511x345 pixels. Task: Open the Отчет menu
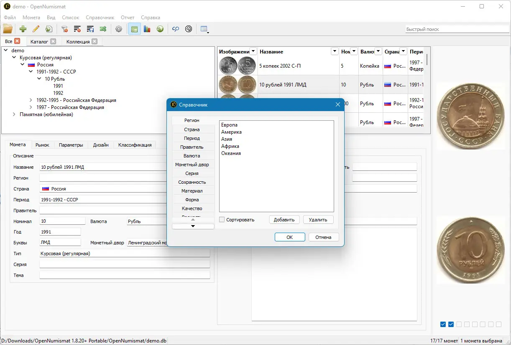tap(128, 18)
